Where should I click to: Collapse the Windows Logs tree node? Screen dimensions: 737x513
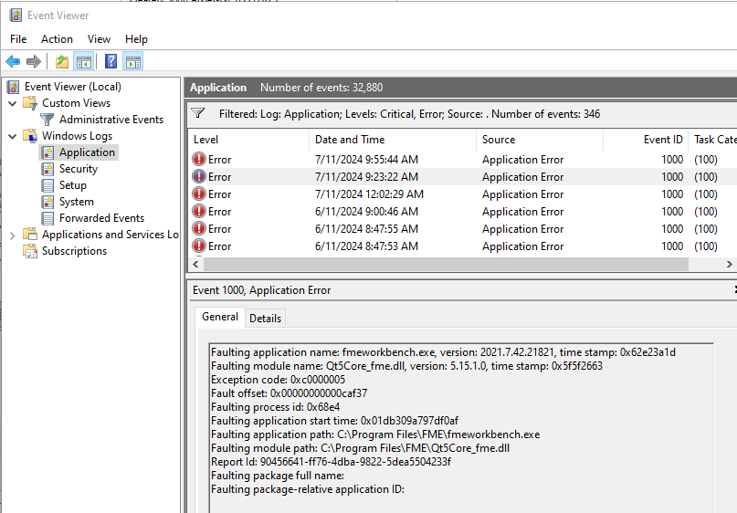(x=13, y=136)
